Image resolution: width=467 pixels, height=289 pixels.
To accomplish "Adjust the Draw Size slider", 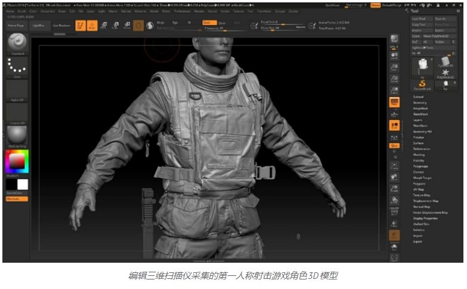I will point(283,28).
